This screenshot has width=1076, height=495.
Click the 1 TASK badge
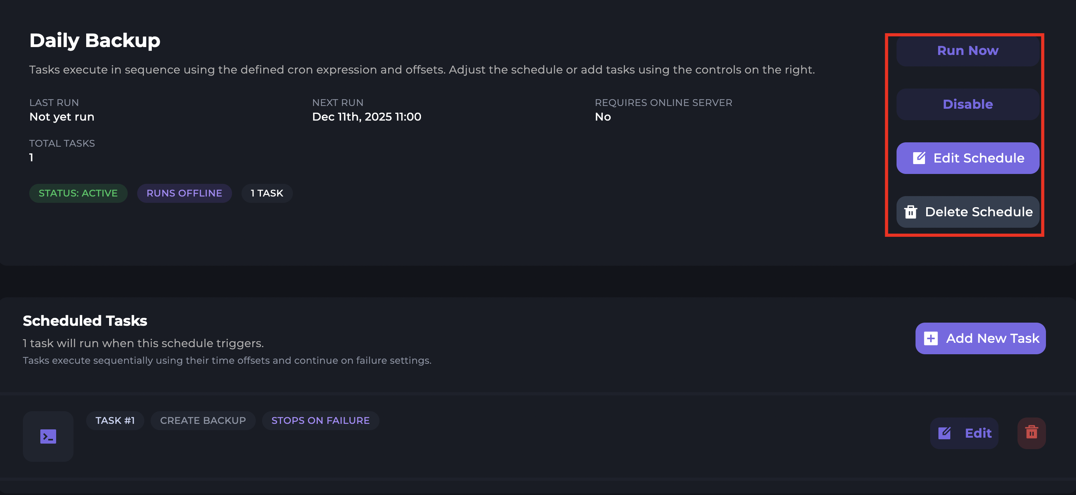[267, 193]
